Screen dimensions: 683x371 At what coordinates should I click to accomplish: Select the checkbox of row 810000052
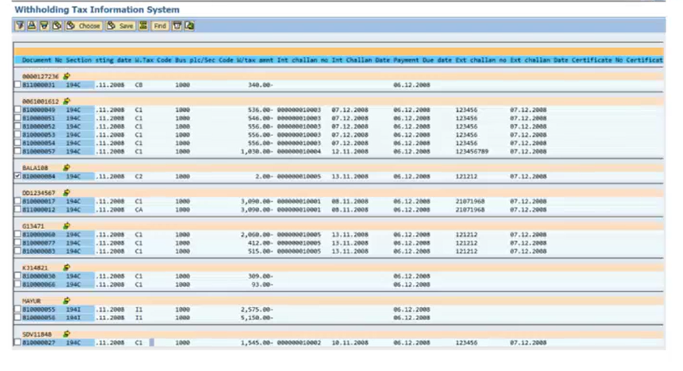point(18,126)
